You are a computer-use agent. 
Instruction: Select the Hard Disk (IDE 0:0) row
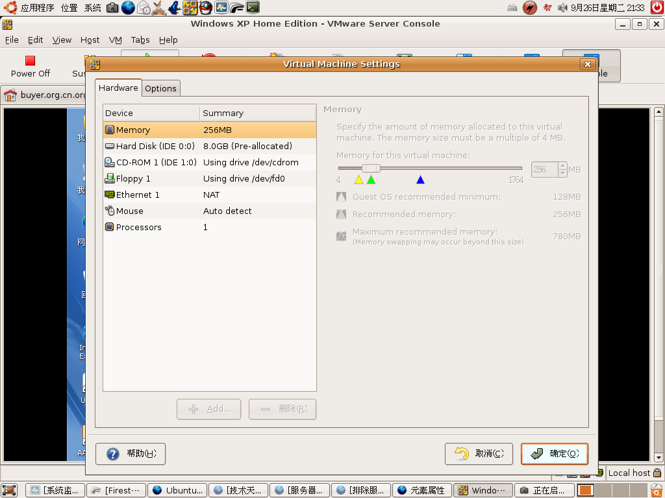pos(210,146)
